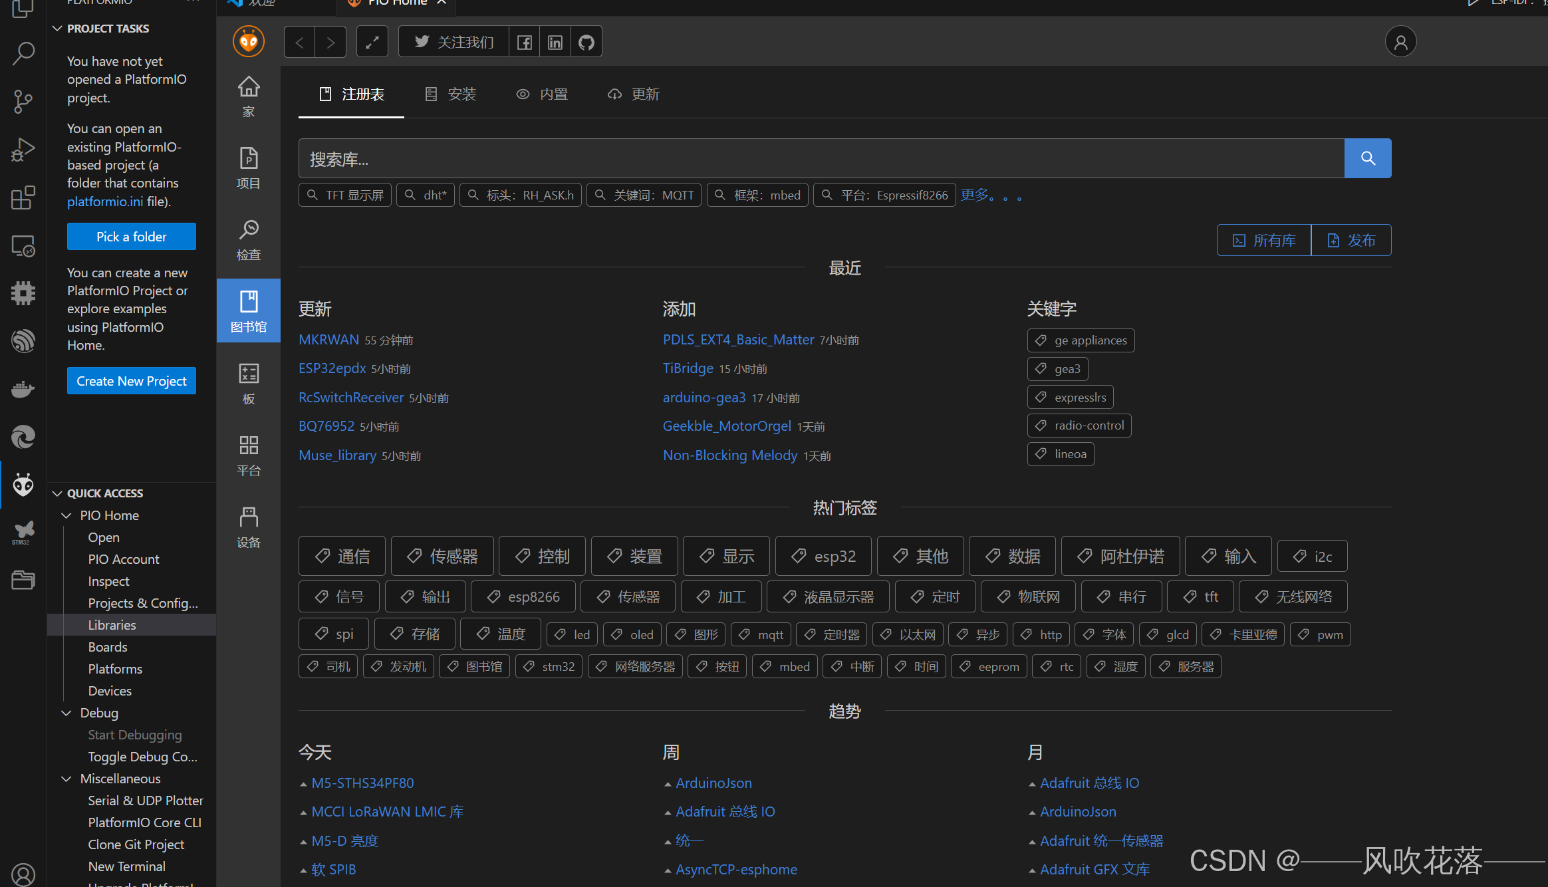This screenshot has height=887, width=1548.
Task: Open the 设备 (Devices) sidebar icon
Action: coord(249,527)
